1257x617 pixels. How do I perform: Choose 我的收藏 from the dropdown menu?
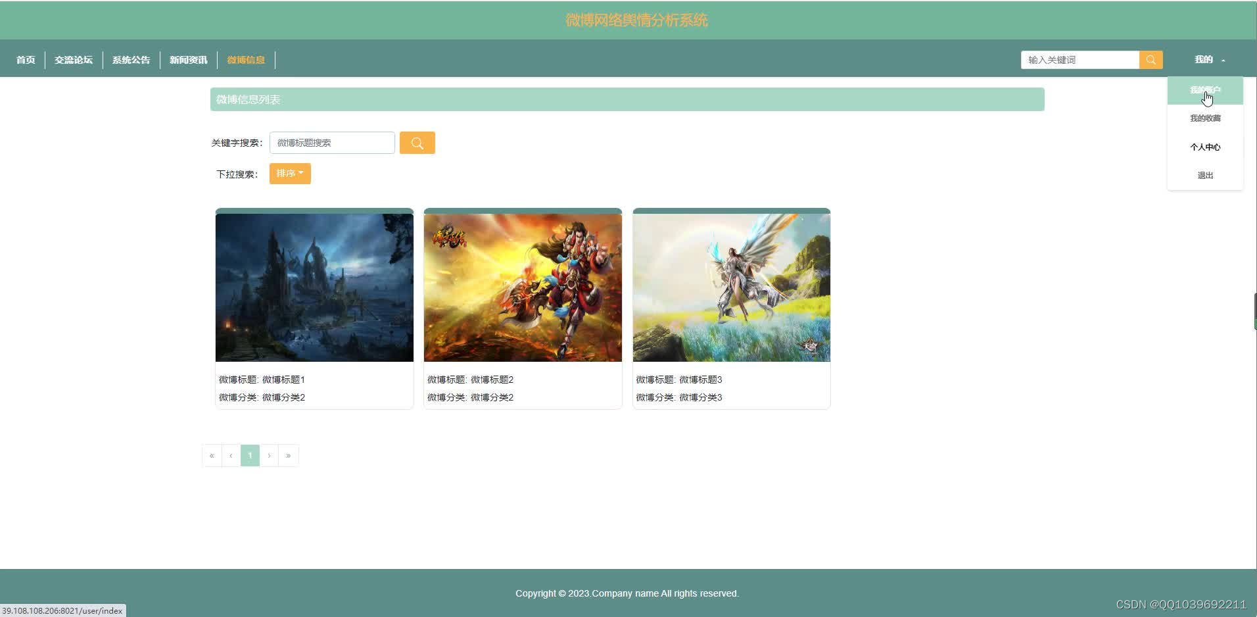1205,118
